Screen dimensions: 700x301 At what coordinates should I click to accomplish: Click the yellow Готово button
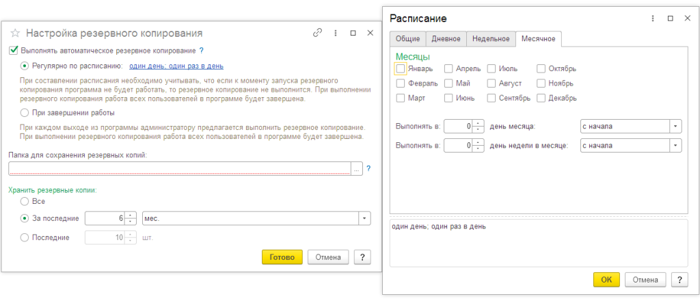(x=282, y=257)
